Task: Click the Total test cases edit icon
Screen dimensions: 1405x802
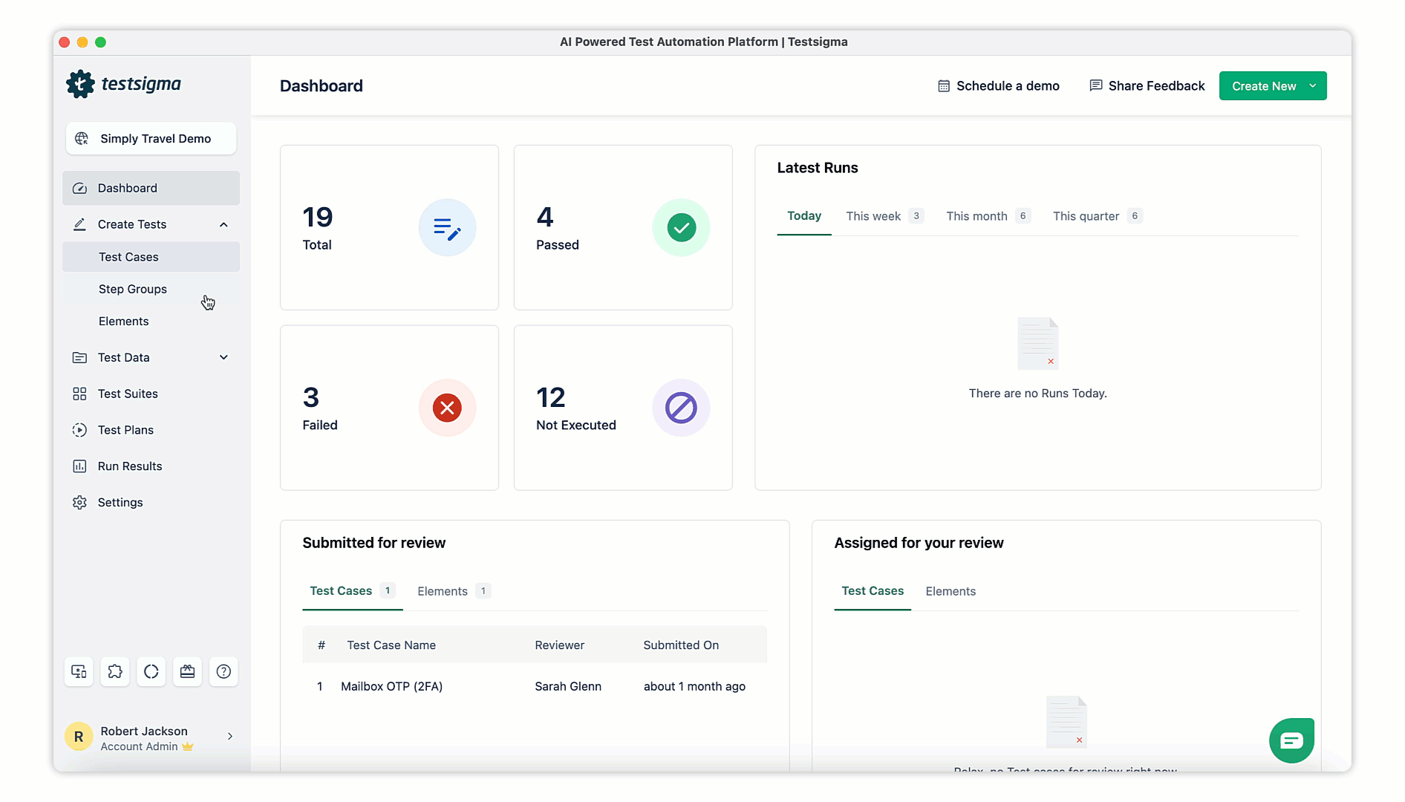Action: click(x=447, y=228)
